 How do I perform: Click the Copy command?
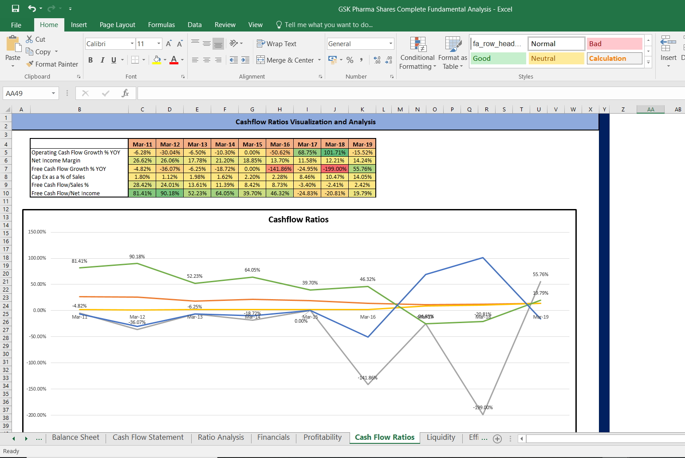(x=38, y=51)
